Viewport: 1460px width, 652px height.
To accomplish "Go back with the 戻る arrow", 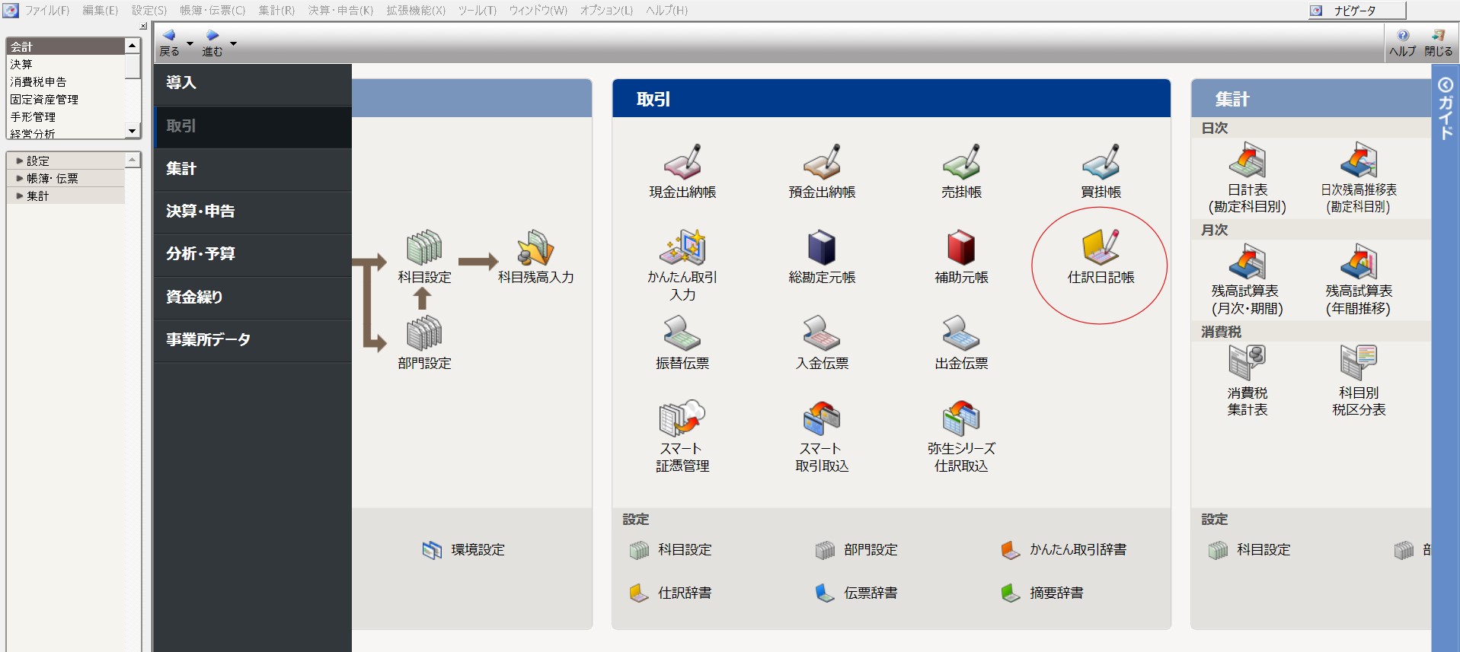I will coord(169,43).
